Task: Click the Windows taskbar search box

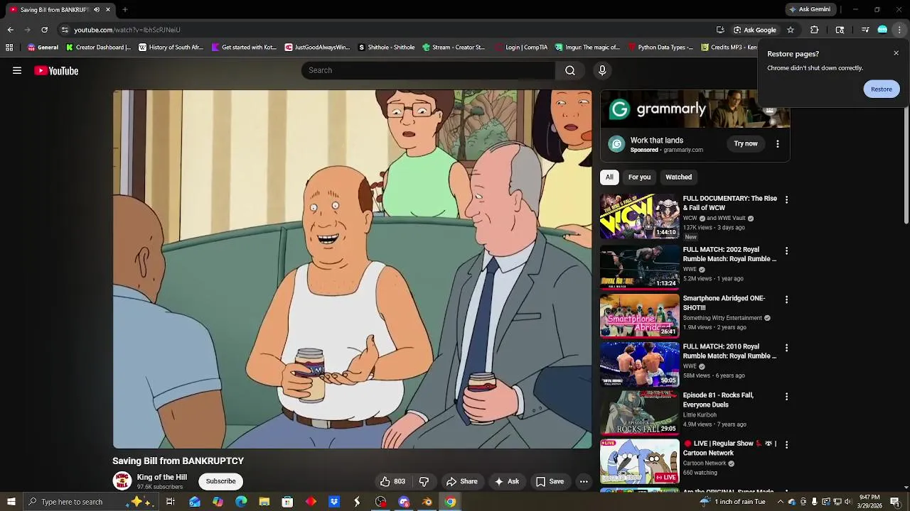Action: 91,502
